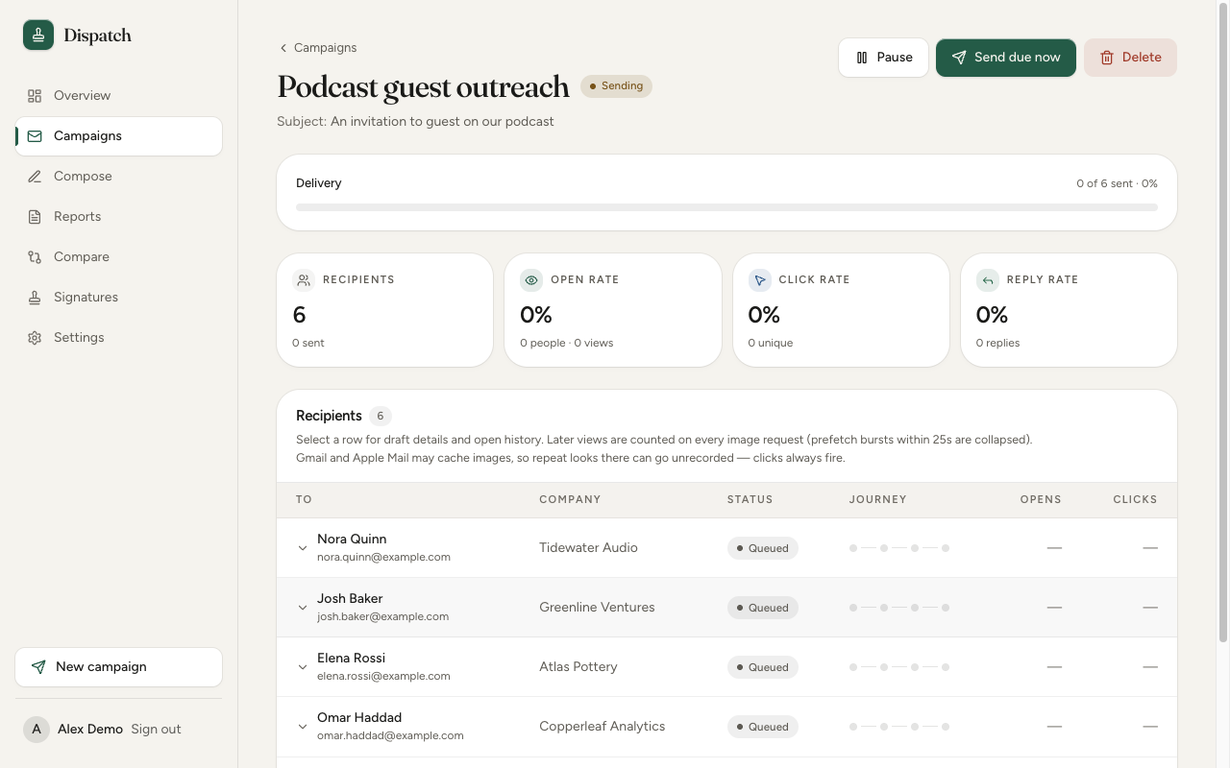Click the Opens column header
The image size is (1230, 768).
tap(1041, 499)
